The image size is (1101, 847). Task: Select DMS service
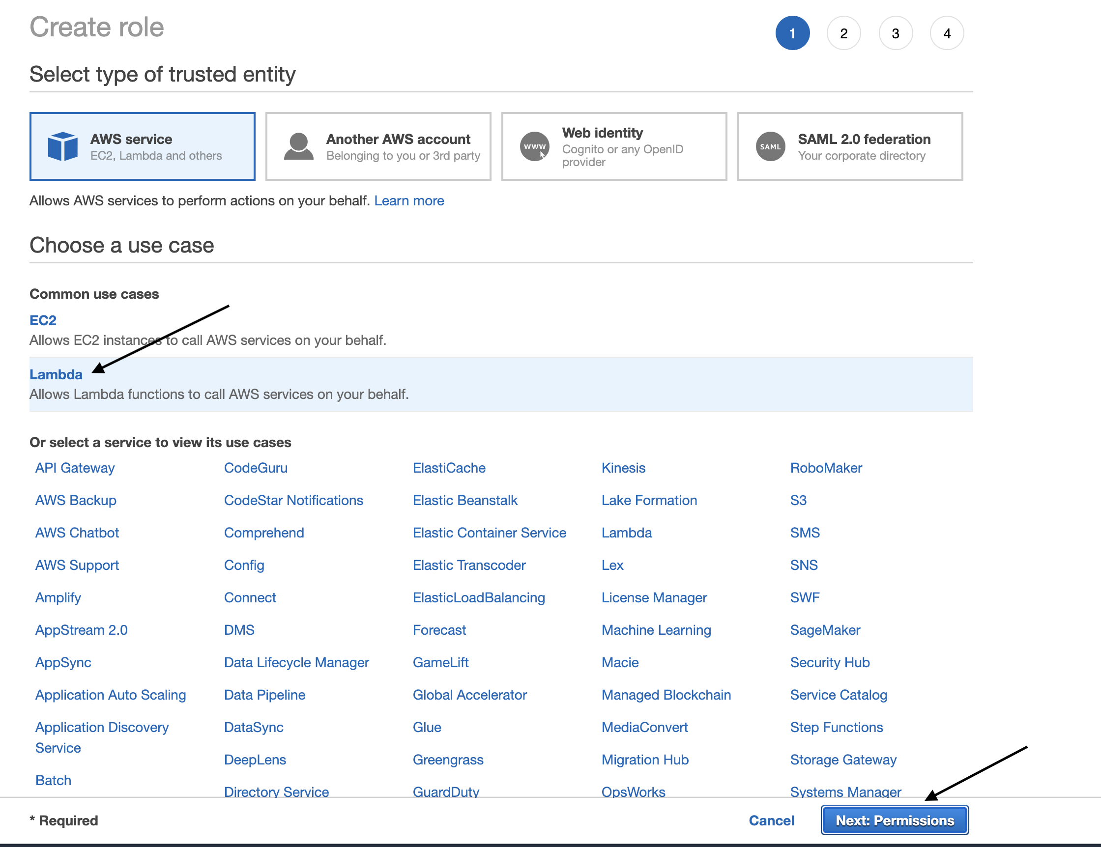[x=239, y=630]
